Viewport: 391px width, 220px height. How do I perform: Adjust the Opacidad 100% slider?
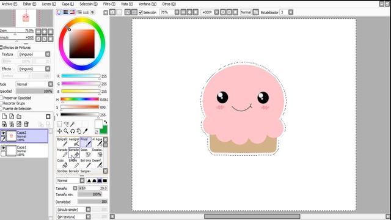[34, 91]
